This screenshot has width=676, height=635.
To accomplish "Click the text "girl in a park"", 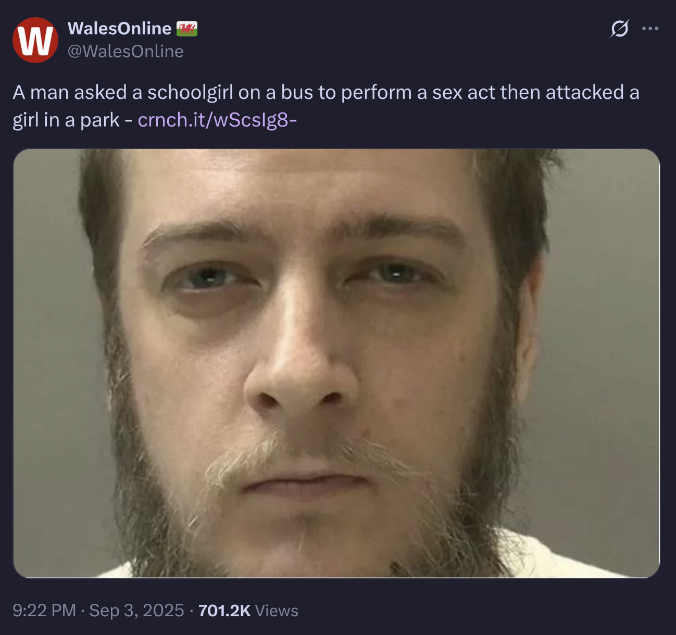I will pos(66,120).
